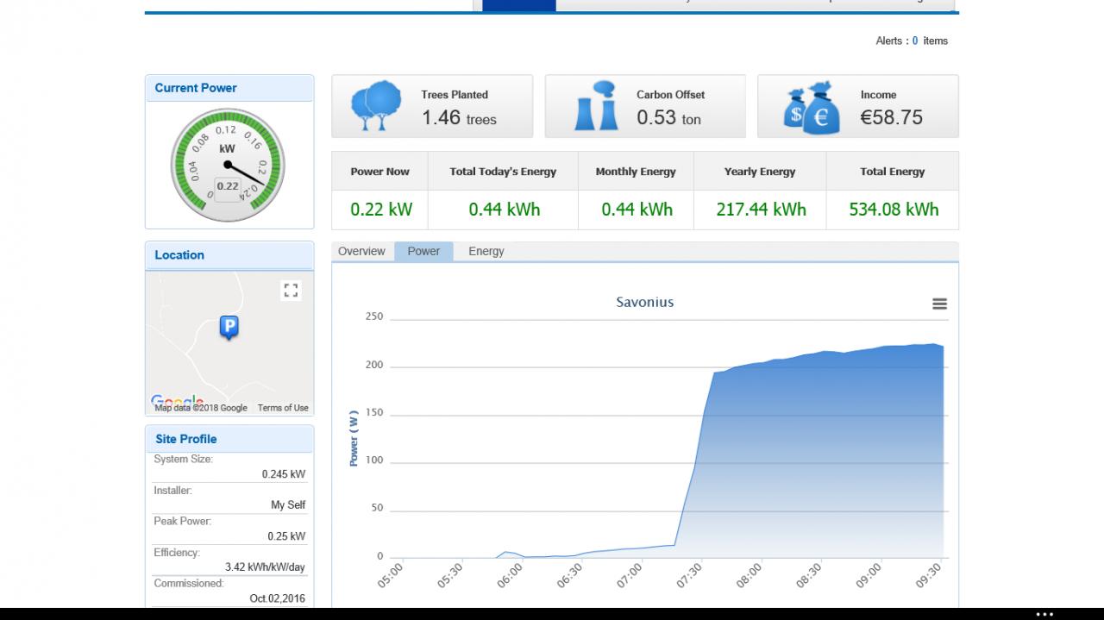
Task: Click the Savonius chart title
Action: tap(645, 302)
